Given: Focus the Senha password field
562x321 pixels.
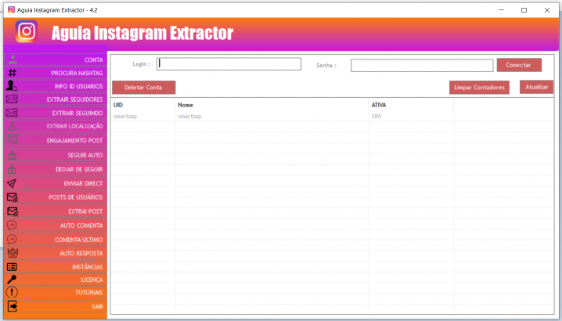Looking at the screenshot, I should (422, 65).
